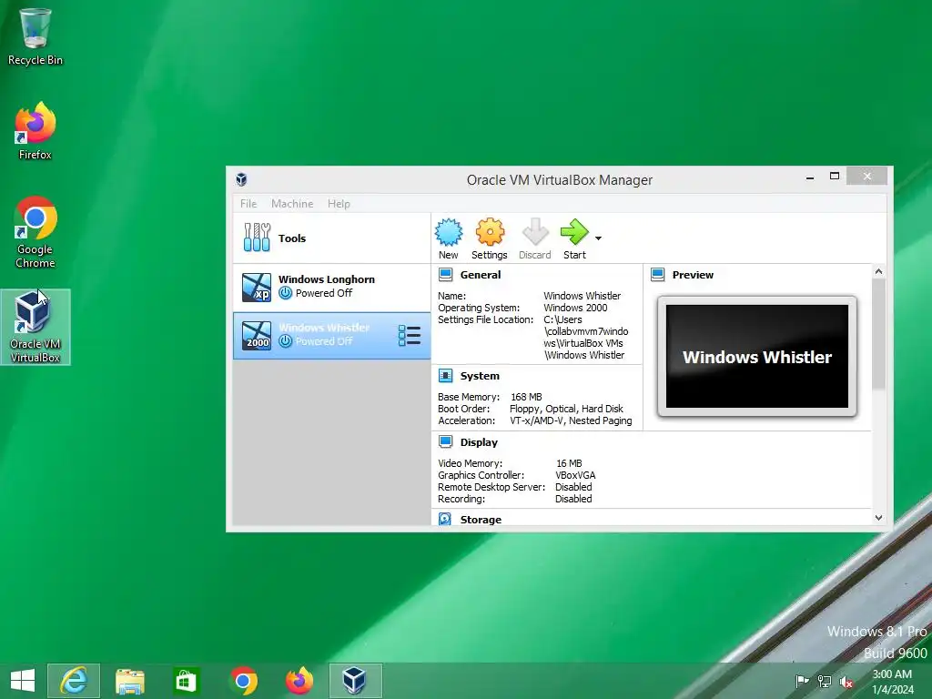Click the Discard toolbar icon
Viewport: 932px width, 699px height.
tap(535, 232)
